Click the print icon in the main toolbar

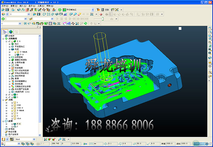click(13, 10)
